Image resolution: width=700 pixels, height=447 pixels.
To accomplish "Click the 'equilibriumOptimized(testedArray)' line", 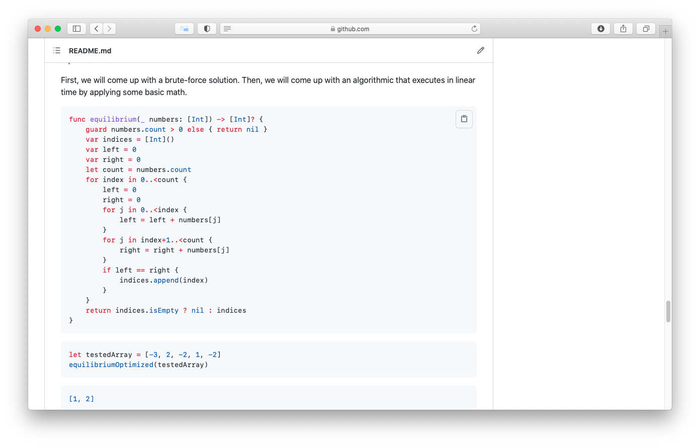I will 138,365.
